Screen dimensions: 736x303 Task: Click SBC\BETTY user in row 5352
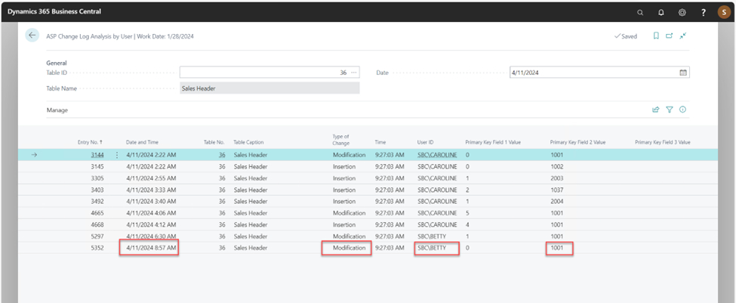431,248
